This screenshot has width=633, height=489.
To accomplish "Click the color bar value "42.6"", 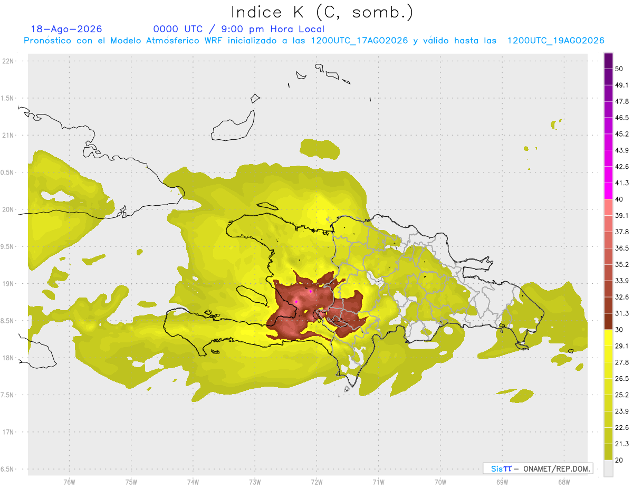I will tap(621, 167).
